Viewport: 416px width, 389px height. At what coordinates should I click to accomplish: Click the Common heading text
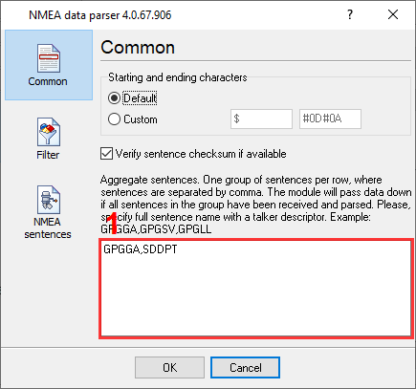(x=138, y=48)
